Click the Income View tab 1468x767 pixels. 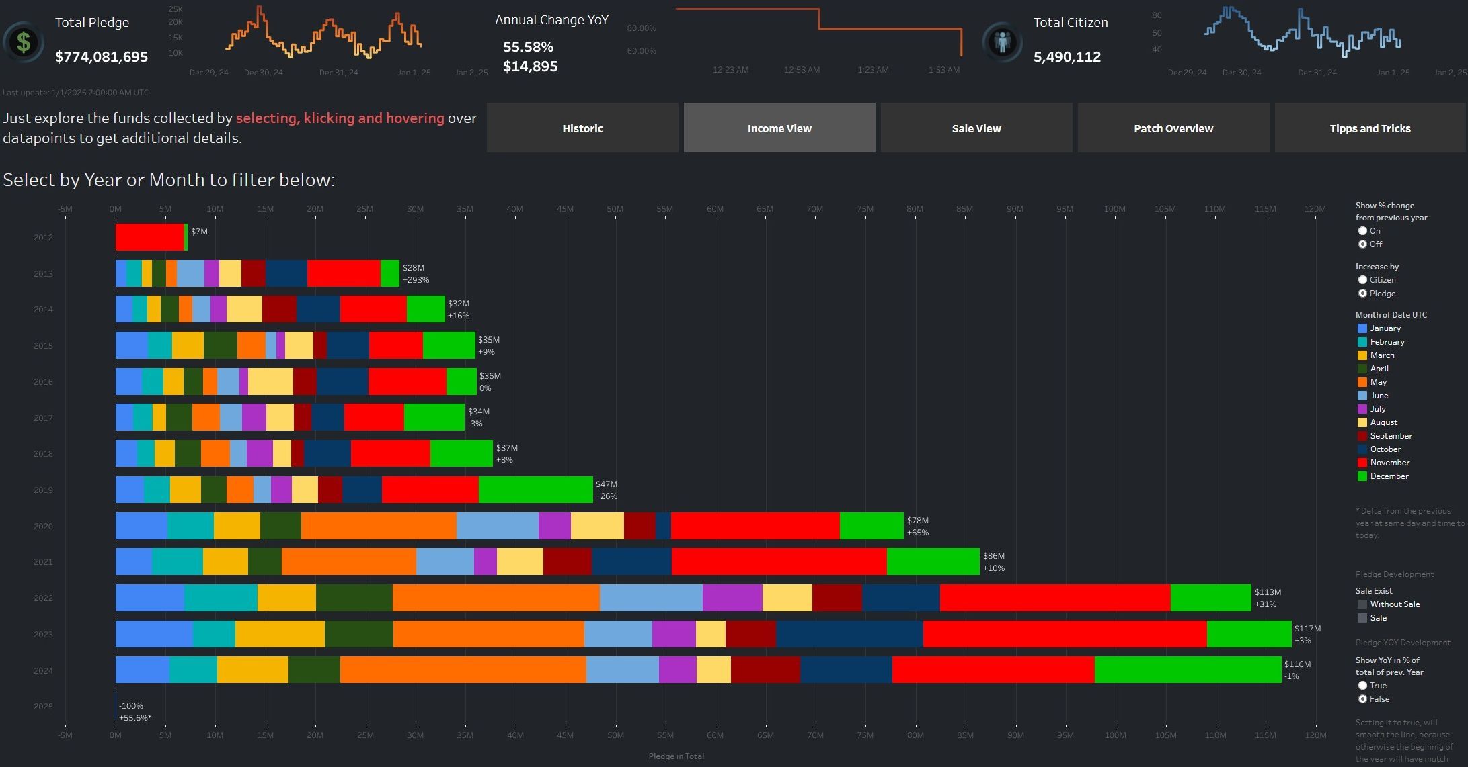point(779,128)
